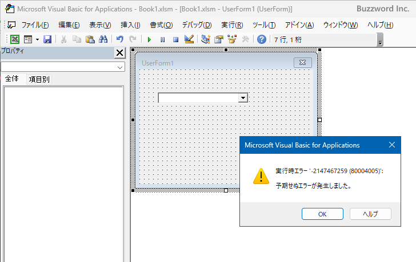Close the error dialog with X
The width and height of the screenshot is (416, 262).
pos(392,145)
